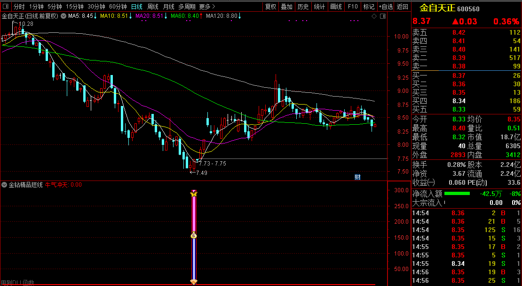Open the 更多 periods menu
Screen dimensions: 522x286
(207, 7)
